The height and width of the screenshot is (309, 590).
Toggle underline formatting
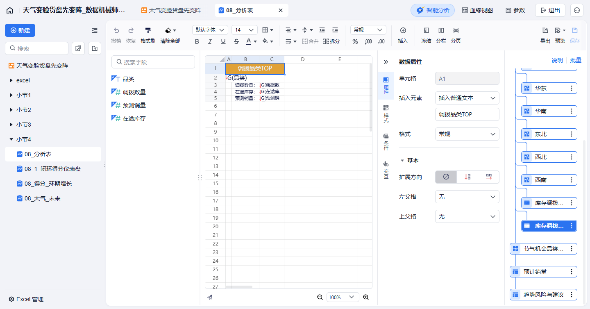pyautogui.click(x=223, y=41)
